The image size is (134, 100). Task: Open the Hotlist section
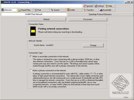pyautogui.click(x=75, y=10)
